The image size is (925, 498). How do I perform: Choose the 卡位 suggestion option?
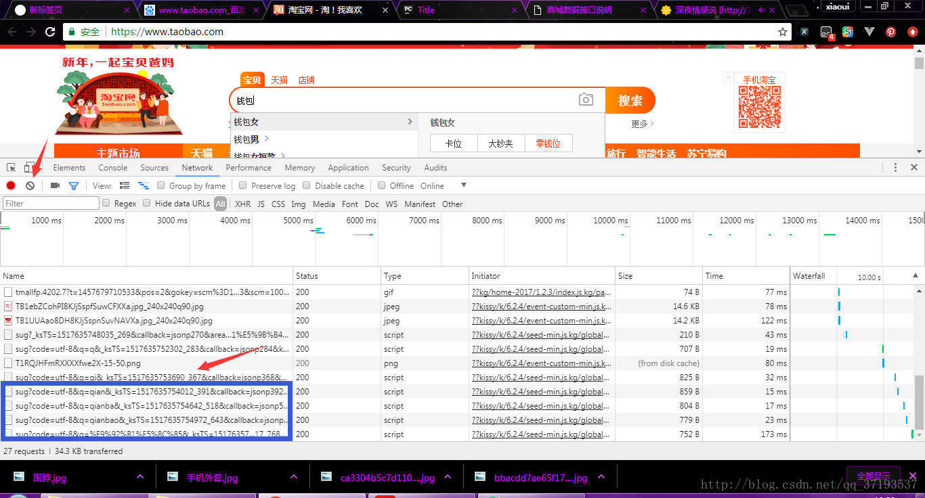point(454,143)
